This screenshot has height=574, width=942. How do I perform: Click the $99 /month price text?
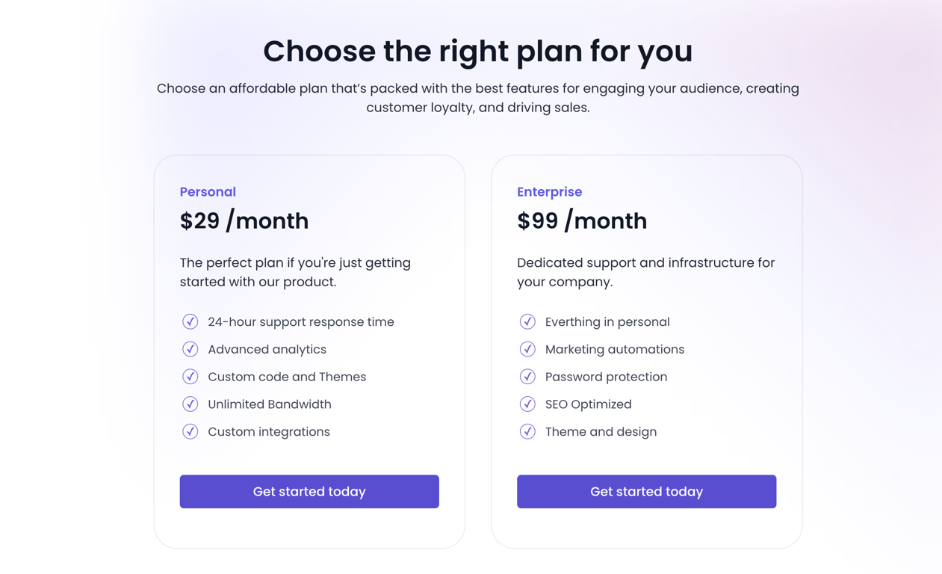point(582,221)
